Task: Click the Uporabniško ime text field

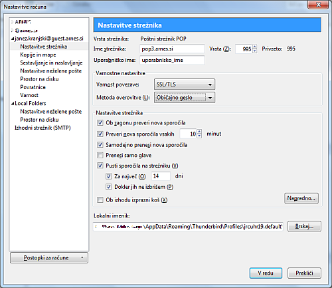Action: pos(172,60)
